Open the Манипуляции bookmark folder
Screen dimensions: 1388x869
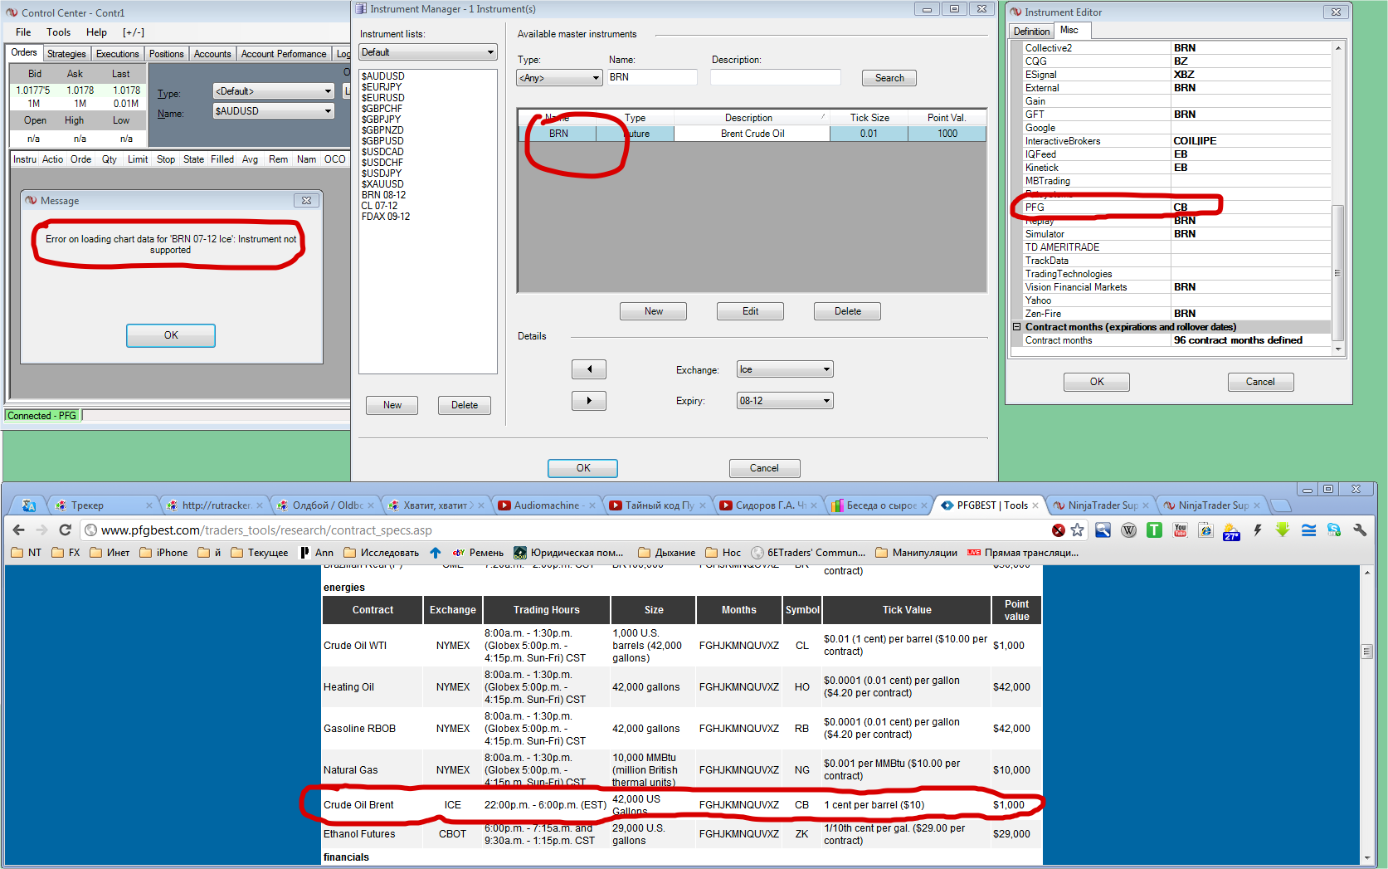(916, 553)
